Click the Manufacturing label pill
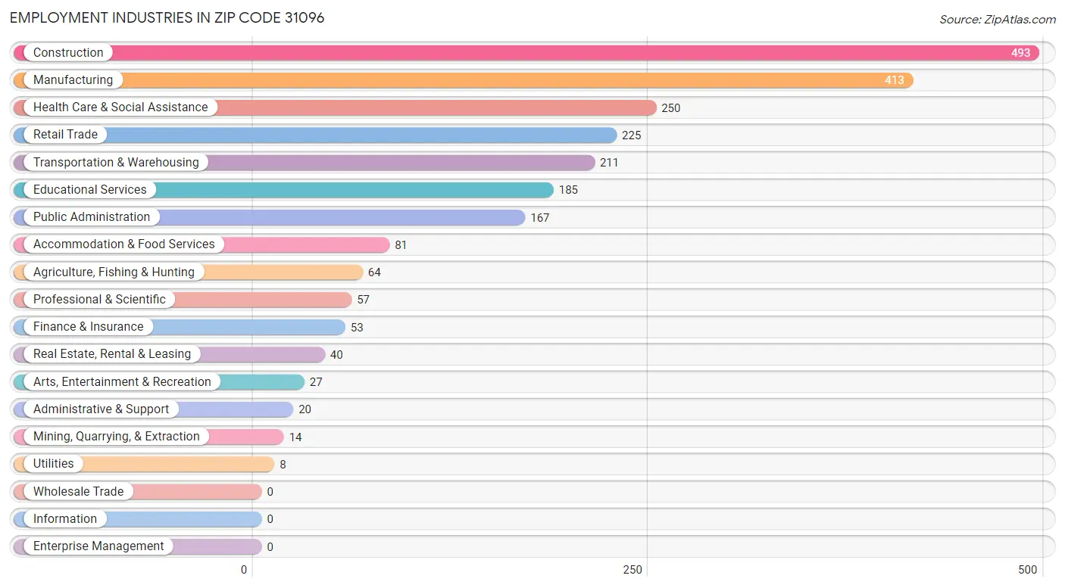 [x=73, y=80]
